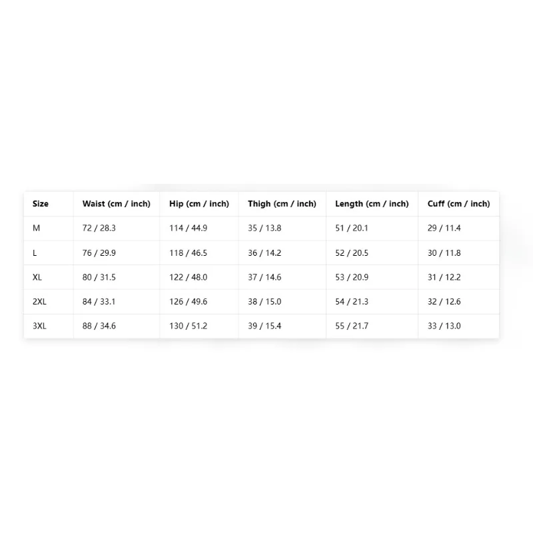Click the XL size row label
Image resolution: width=533 pixels, height=533 pixels.
pyautogui.click(x=37, y=277)
